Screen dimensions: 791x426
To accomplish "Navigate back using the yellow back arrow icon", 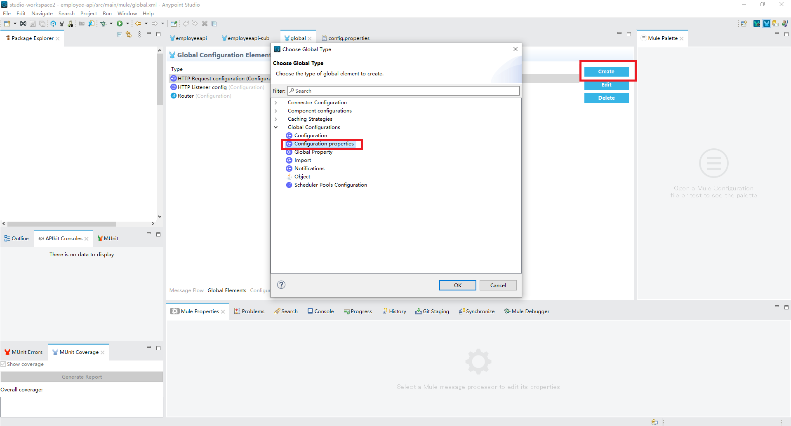I will [138, 23].
